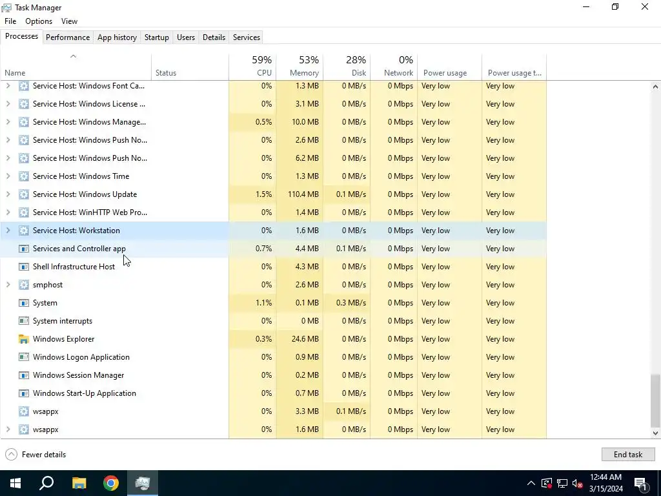Launch File Explorer from the taskbar
Viewport: 661px width, 496px height.
click(x=79, y=483)
